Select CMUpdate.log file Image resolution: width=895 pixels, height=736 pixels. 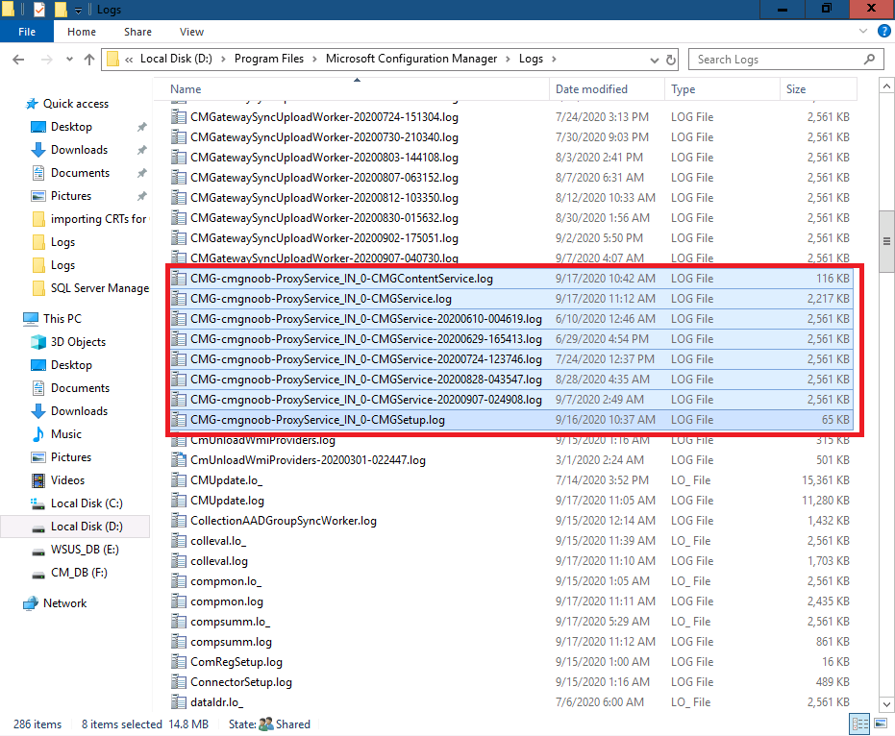point(227,501)
